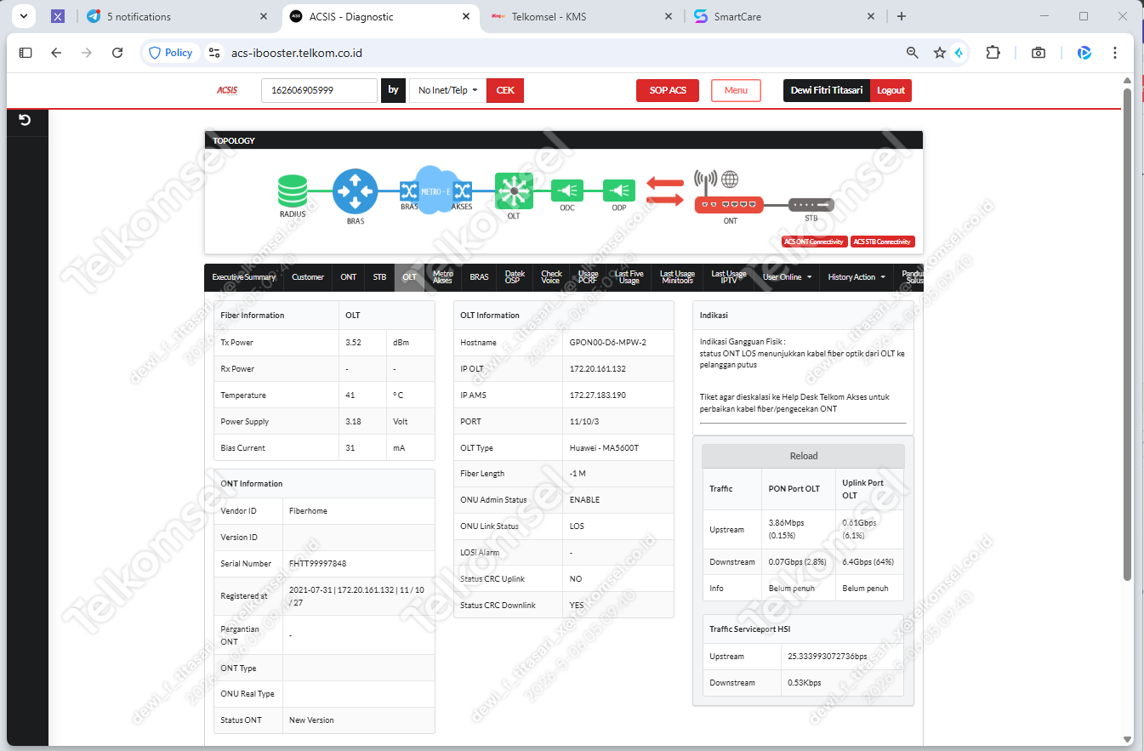Reload the browser page
The image size is (1144, 751).
point(117,53)
